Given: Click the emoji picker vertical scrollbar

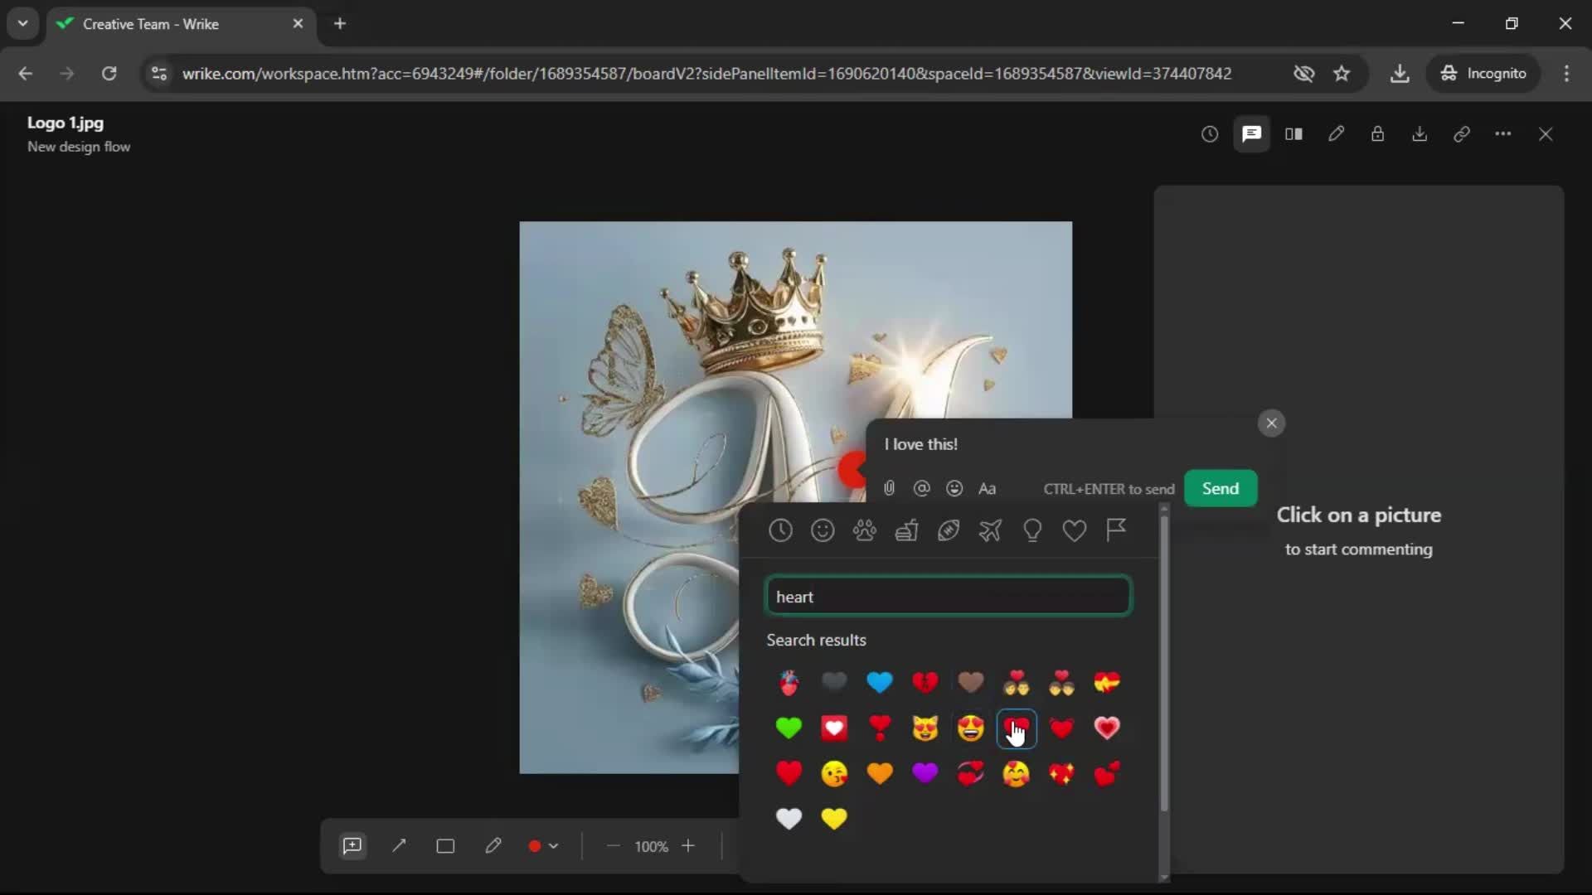Looking at the screenshot, I should (x=1164, y=663).
